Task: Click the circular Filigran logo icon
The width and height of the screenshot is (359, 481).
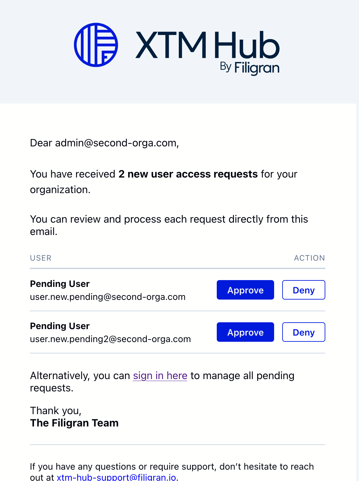Action: 96,45
